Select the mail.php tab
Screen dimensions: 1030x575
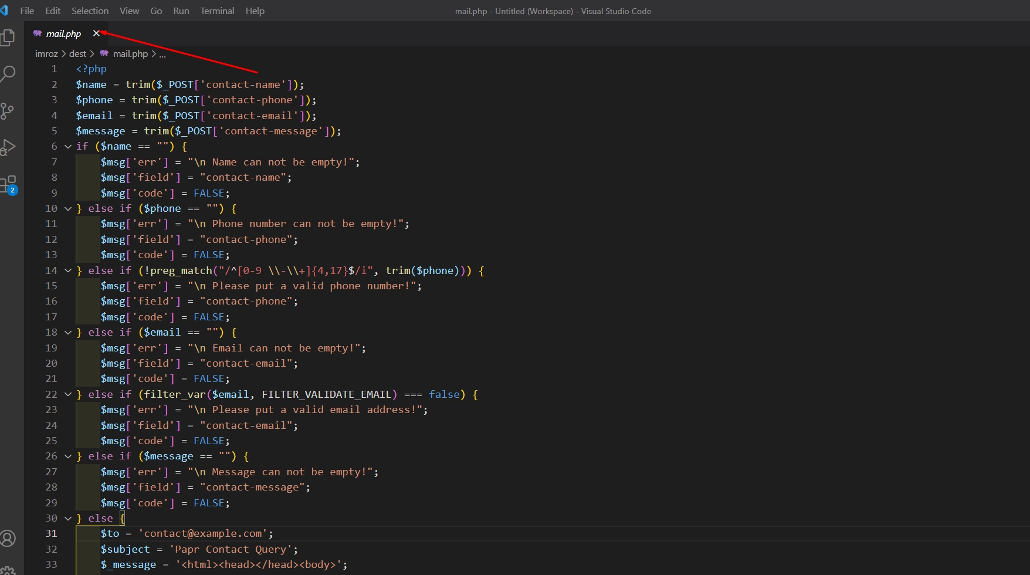point(63,34)
